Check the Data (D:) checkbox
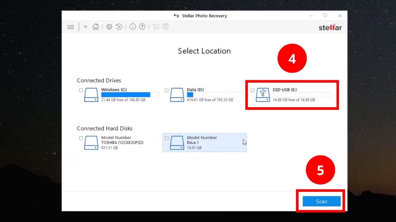 point(167,90)
